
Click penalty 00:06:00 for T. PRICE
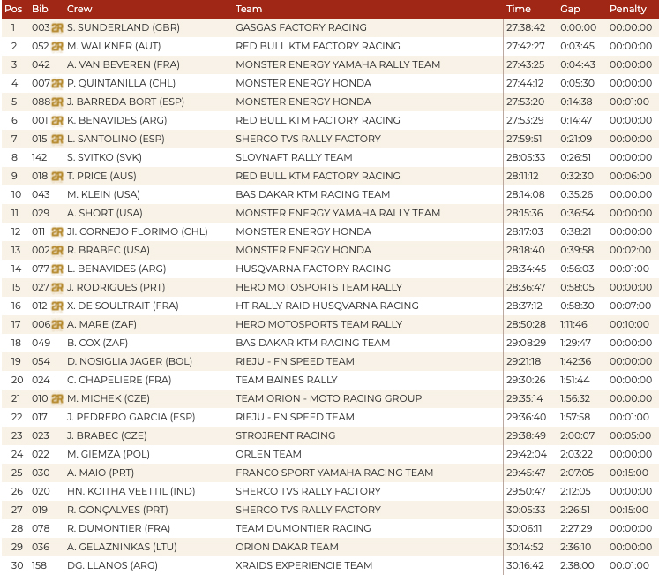631,176
